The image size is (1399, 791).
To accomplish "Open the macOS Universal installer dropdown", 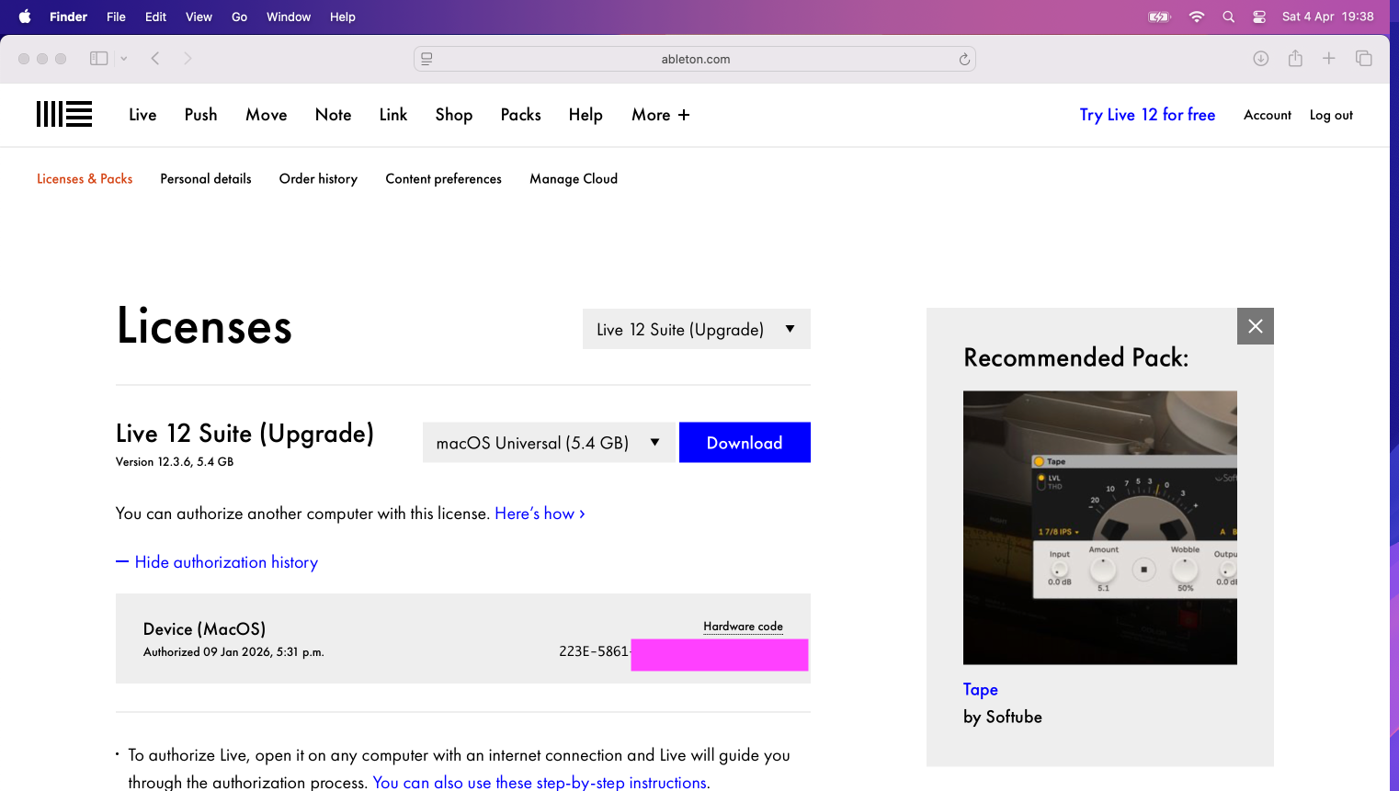I will click(548, 443).
